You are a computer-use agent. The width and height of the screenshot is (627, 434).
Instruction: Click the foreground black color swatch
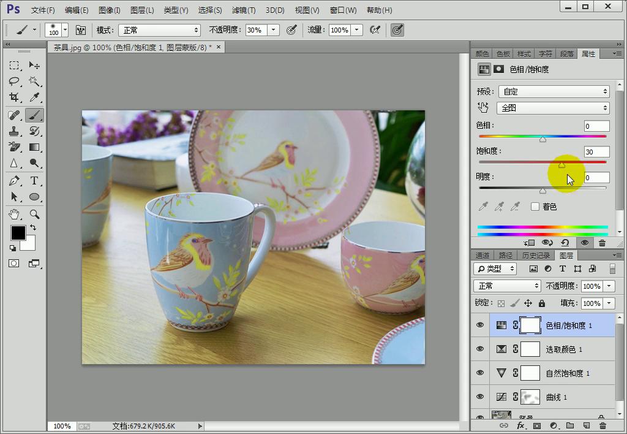(x=18, y=233)
